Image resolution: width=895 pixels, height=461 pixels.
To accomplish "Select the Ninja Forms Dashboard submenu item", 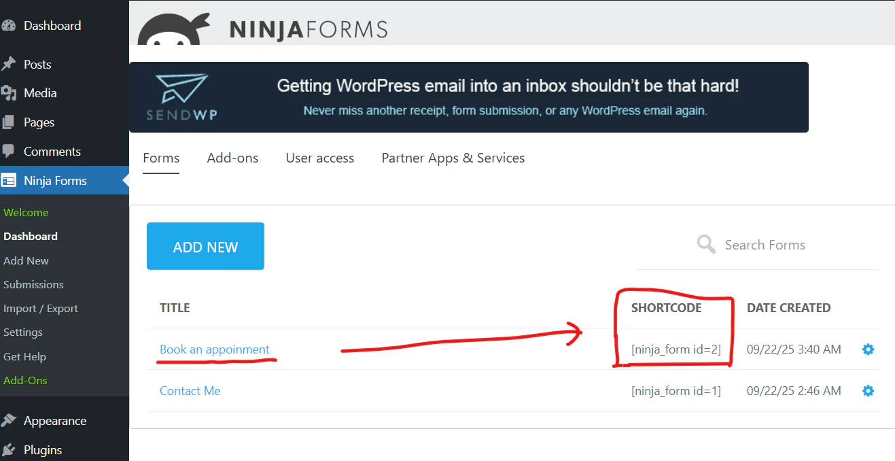I will click(31, 237).
